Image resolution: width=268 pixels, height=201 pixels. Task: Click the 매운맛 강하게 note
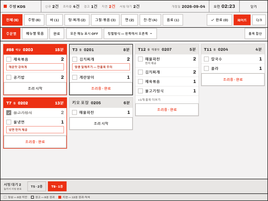35,67
